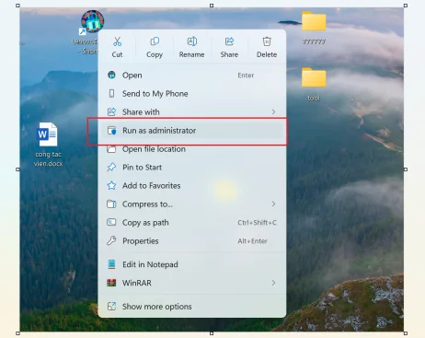Screen dimensions: 425x338
Task: Click the Compress to folder icon
Action: 111,204
